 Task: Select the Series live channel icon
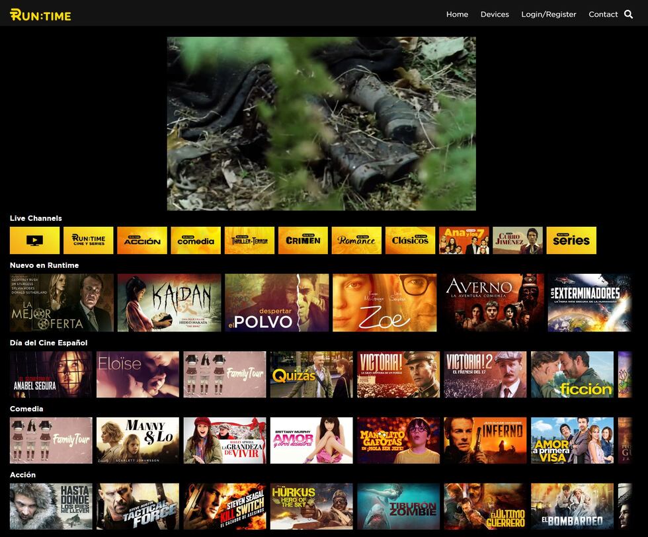coord(571,240)
